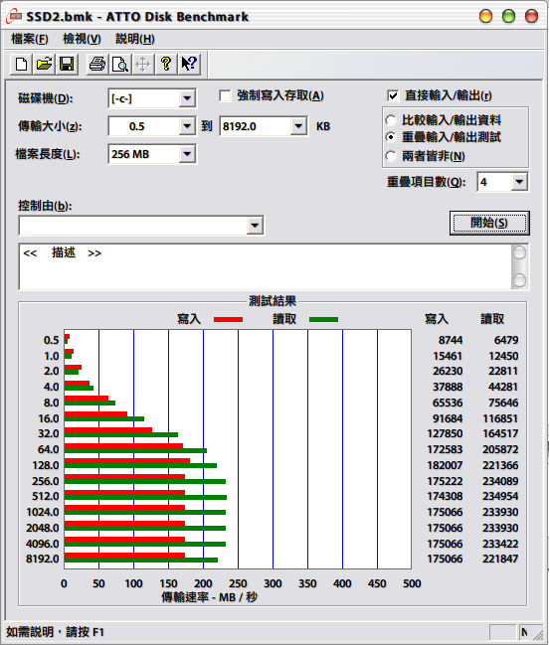550x645 pixels.
Task: Click the green maximize window button
Action: tap(509, 17)
